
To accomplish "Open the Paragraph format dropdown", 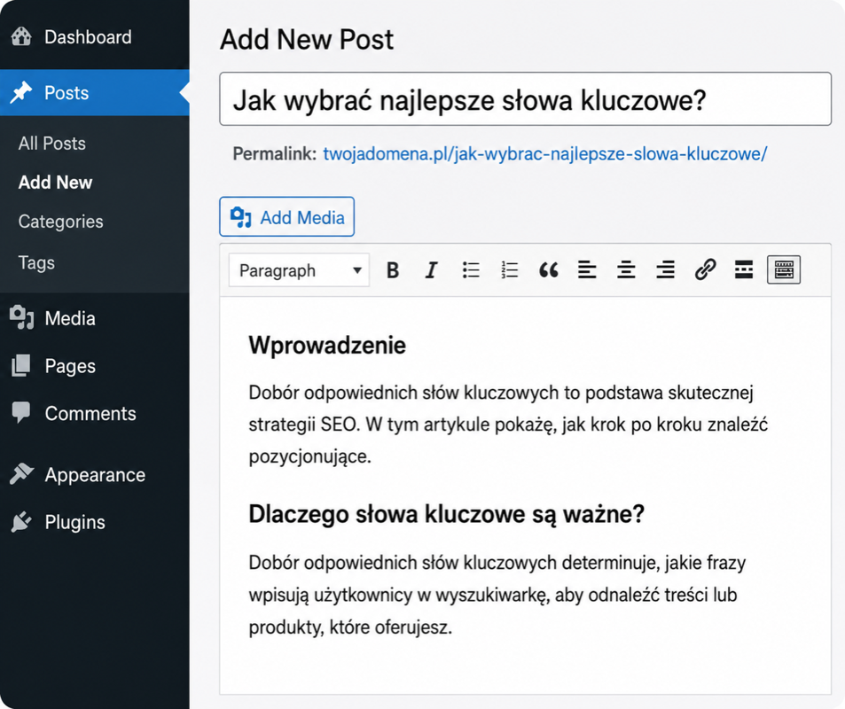I will 299,270.
